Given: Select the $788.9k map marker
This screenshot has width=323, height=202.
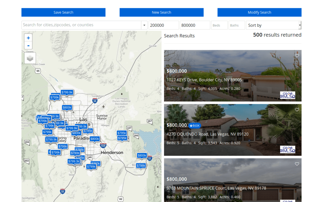Looking at the screenshot, I should (59, 123).
